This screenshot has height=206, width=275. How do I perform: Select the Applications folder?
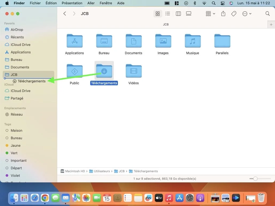click(75, 41)
